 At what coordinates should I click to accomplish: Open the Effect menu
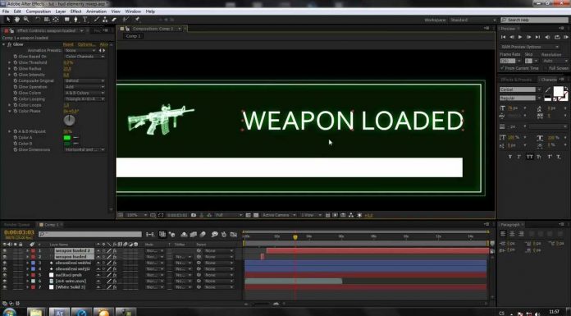(75, 11)
